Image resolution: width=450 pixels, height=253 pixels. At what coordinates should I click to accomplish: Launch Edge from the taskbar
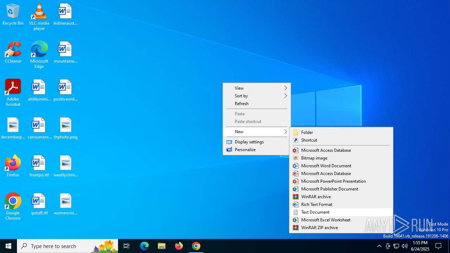click(144, 246)
